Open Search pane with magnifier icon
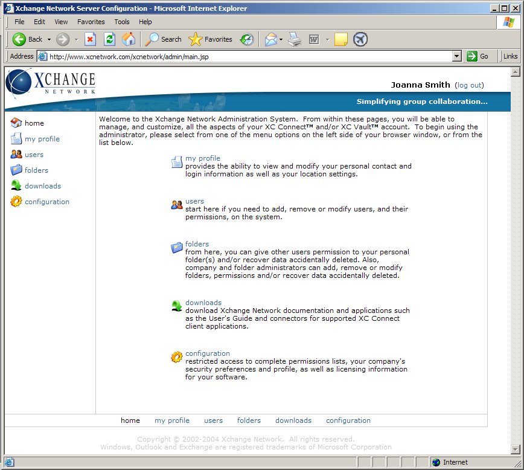524x470 pixels. coord(152,39)
